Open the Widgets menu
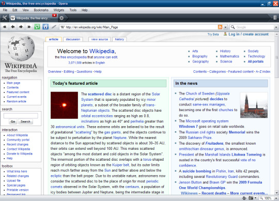The width and height of the screenshot is (279, 201). [59, 10]
